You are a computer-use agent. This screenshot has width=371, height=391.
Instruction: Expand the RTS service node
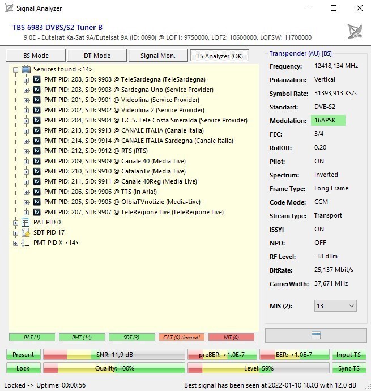(26, 152)
